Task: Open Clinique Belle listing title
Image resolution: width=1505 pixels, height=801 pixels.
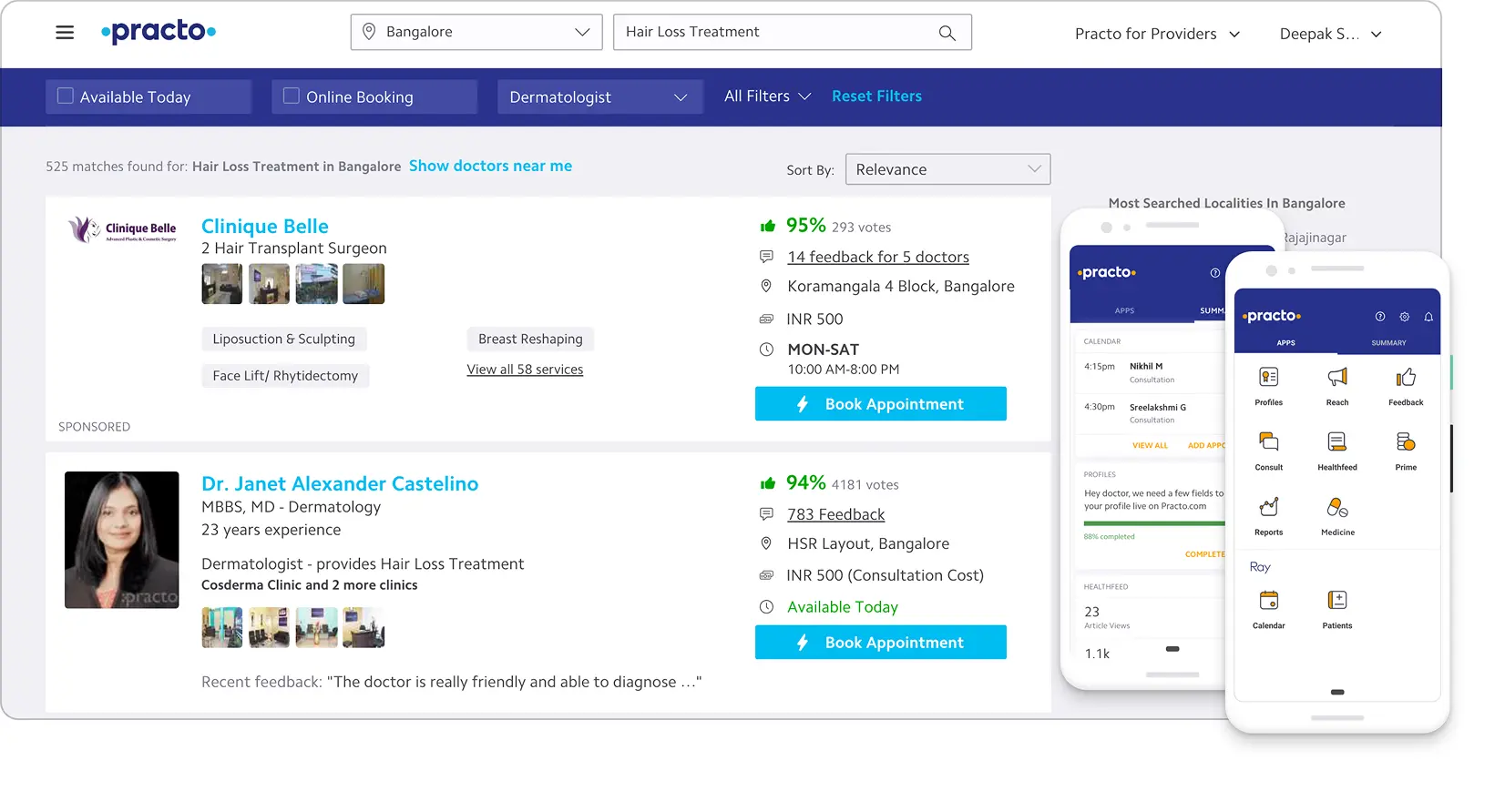Action: coord(265,226)
